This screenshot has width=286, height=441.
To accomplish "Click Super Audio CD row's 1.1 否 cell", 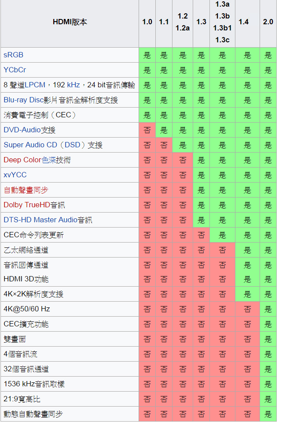I will [x=164, y=145].
